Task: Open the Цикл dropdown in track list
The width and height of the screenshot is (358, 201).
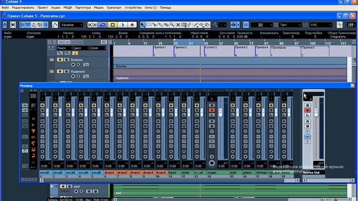Action: (81, 48)
